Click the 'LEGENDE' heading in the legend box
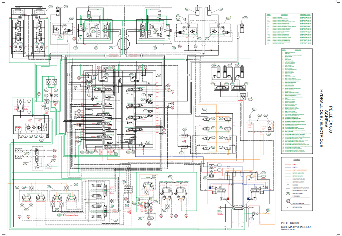342x236 pixels. coord(297,160)
